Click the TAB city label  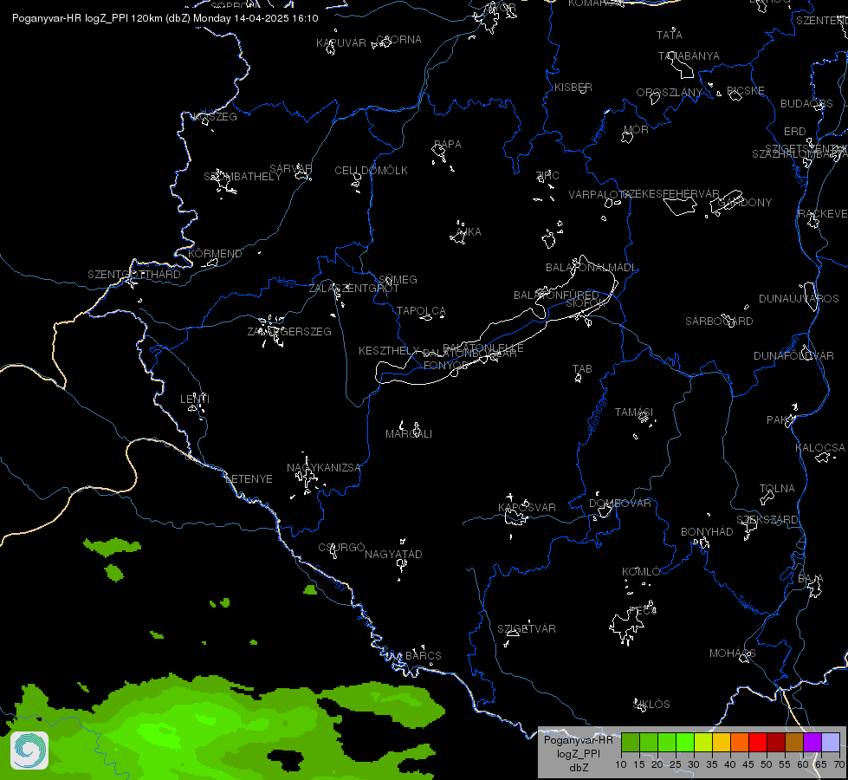coord(582,369)
